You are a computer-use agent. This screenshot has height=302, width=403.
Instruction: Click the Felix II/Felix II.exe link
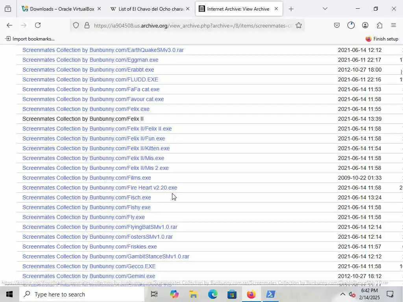pos(97,129)
